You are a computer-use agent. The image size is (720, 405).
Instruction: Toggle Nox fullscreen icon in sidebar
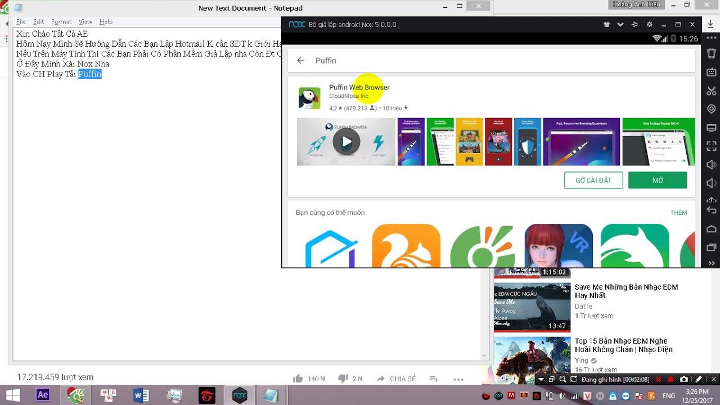click(x=712, y=146)
